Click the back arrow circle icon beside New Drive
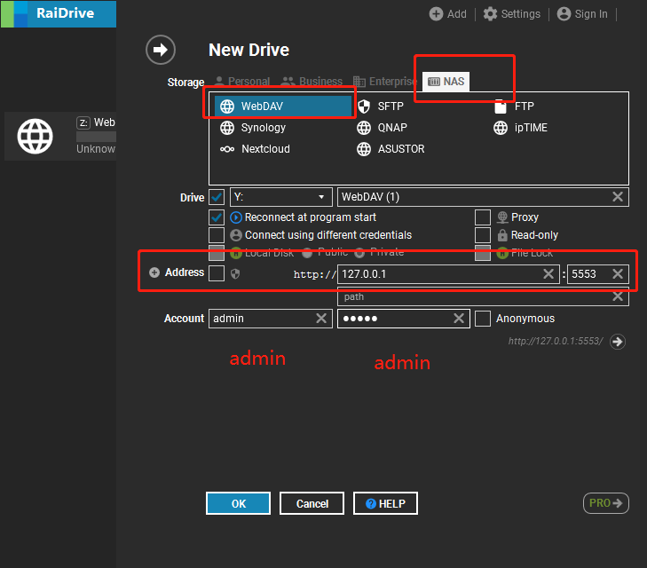 [161, 50]
